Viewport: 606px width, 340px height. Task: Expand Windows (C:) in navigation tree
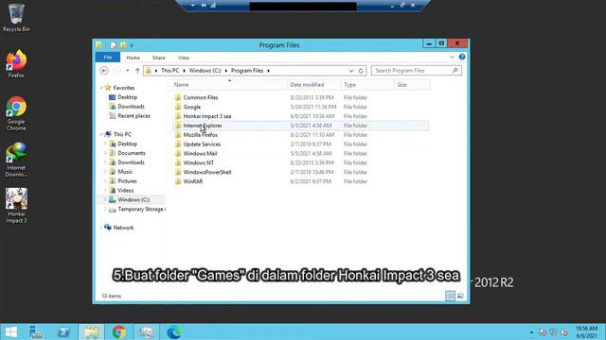(x=105, y=199)
